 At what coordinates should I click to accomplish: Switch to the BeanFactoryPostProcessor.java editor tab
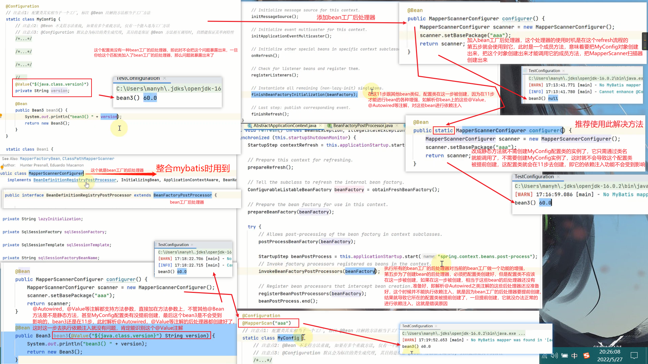(363, 126)
